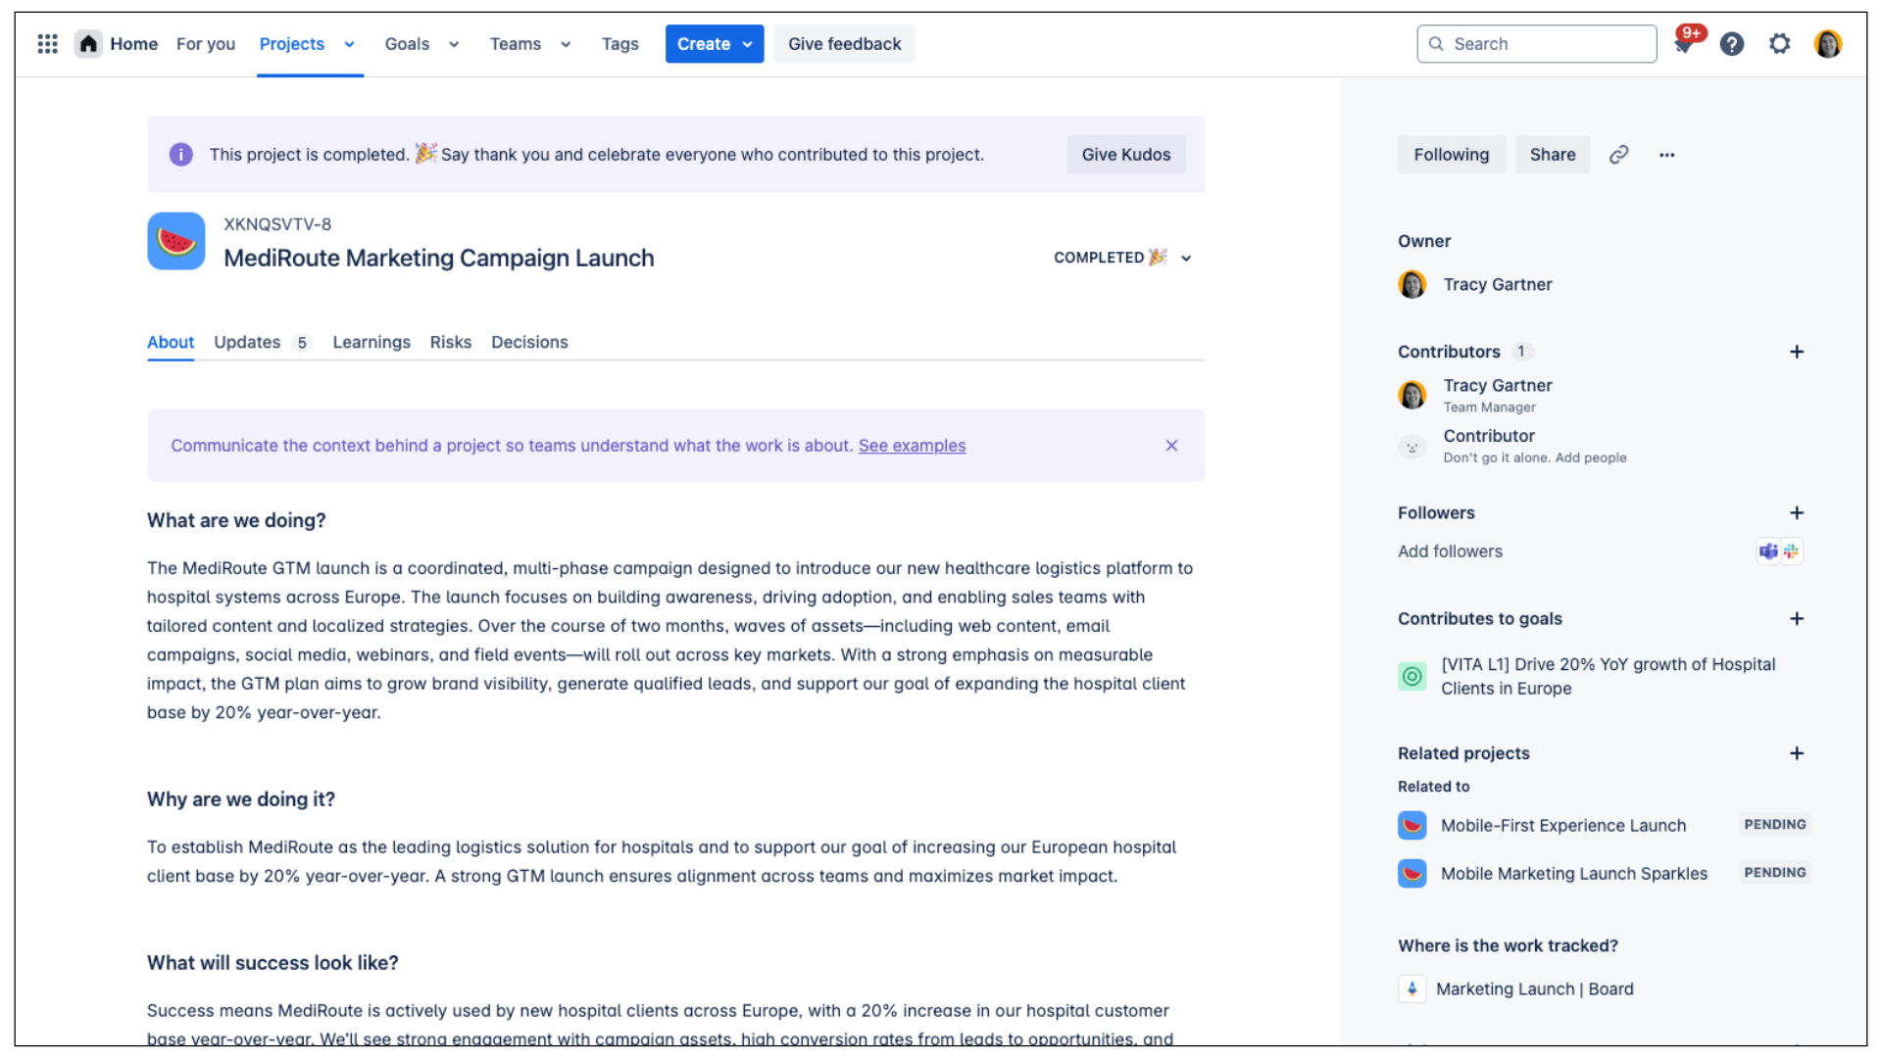Add followers via Slack icon

[x=1791, y=551]
